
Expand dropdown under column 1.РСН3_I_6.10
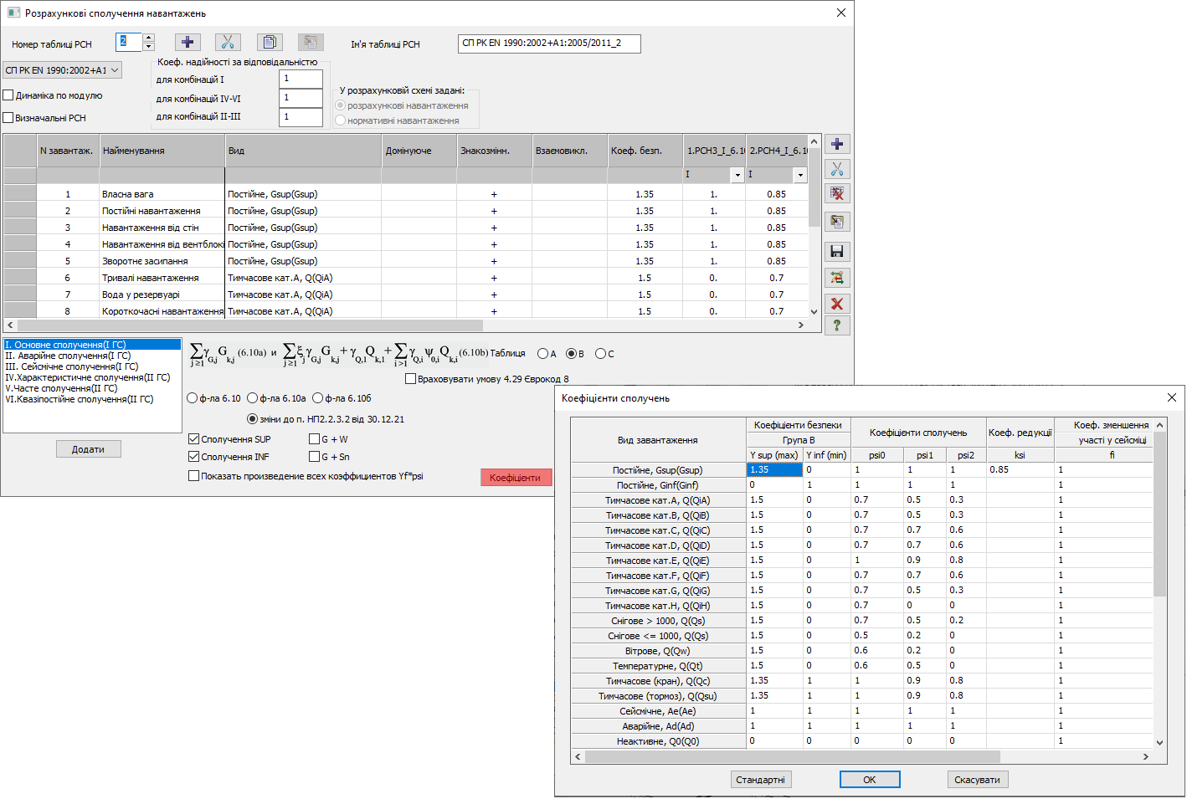pos(737,175)
